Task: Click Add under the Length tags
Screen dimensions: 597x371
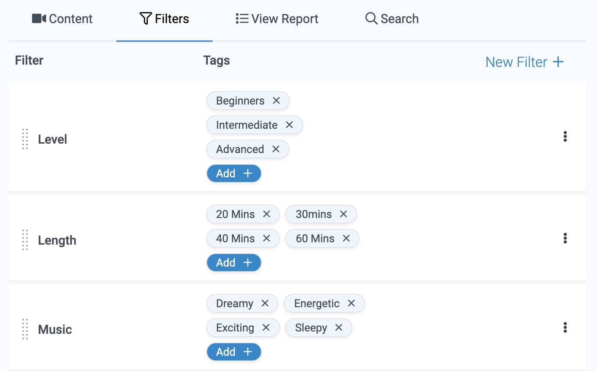Action: tap(234, 263)
